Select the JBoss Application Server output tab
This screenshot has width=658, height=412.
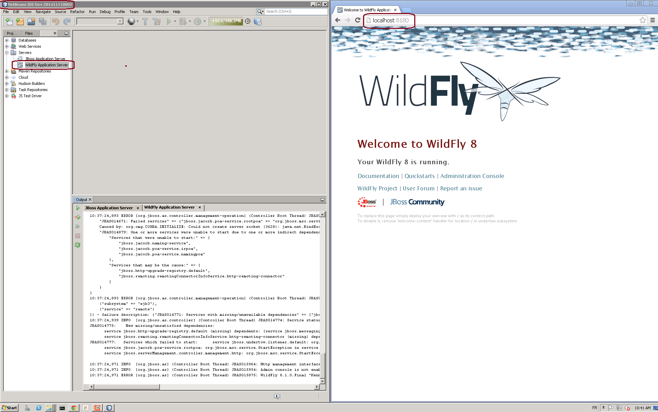point(109,208)
